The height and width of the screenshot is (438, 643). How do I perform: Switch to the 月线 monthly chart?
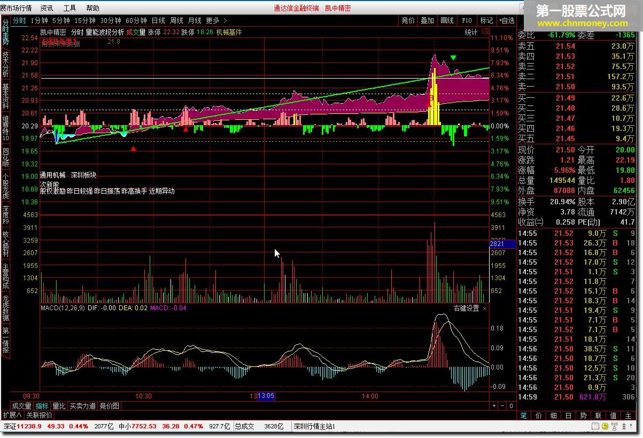[195, 20]
